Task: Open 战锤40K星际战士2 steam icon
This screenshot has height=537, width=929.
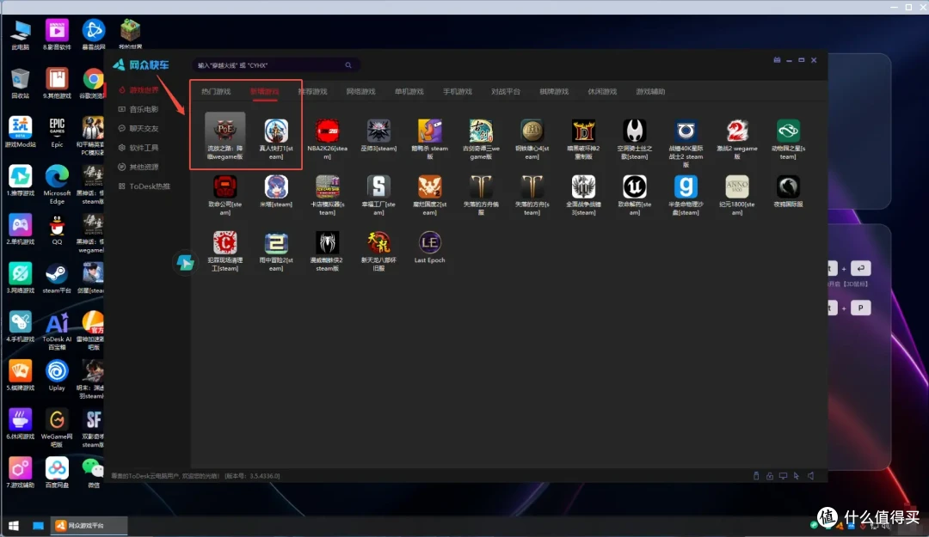Action: click(x=686, y=131)
